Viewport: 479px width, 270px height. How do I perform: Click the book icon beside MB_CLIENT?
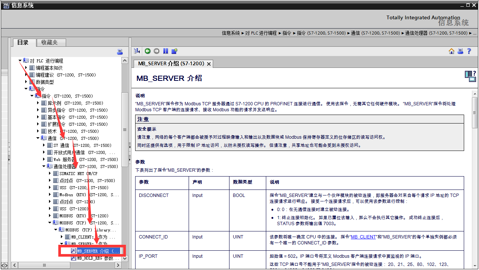[68, 237]
